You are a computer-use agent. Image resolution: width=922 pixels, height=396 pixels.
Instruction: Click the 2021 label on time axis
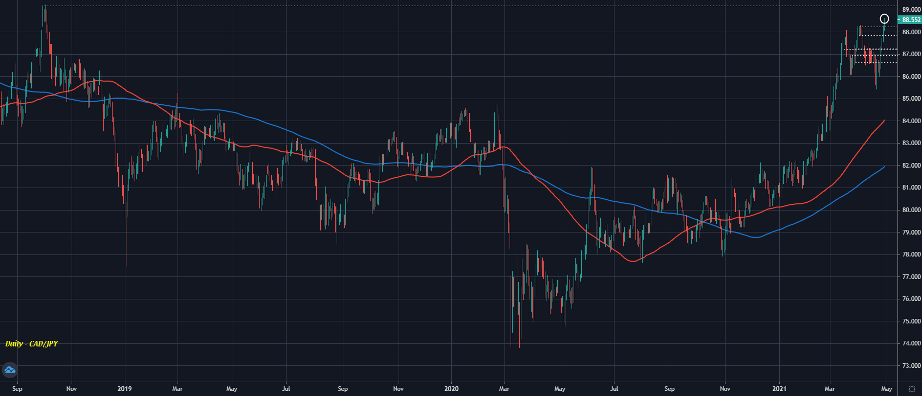[779, 389]
